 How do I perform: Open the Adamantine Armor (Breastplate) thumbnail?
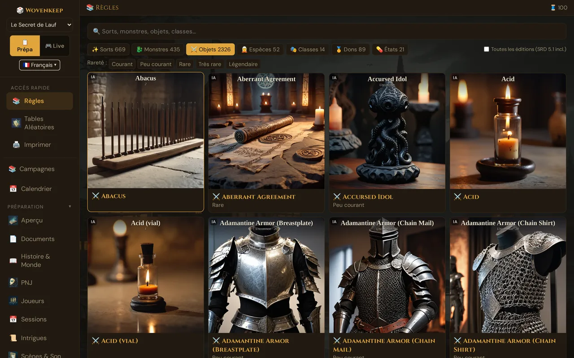pos(266,275)
